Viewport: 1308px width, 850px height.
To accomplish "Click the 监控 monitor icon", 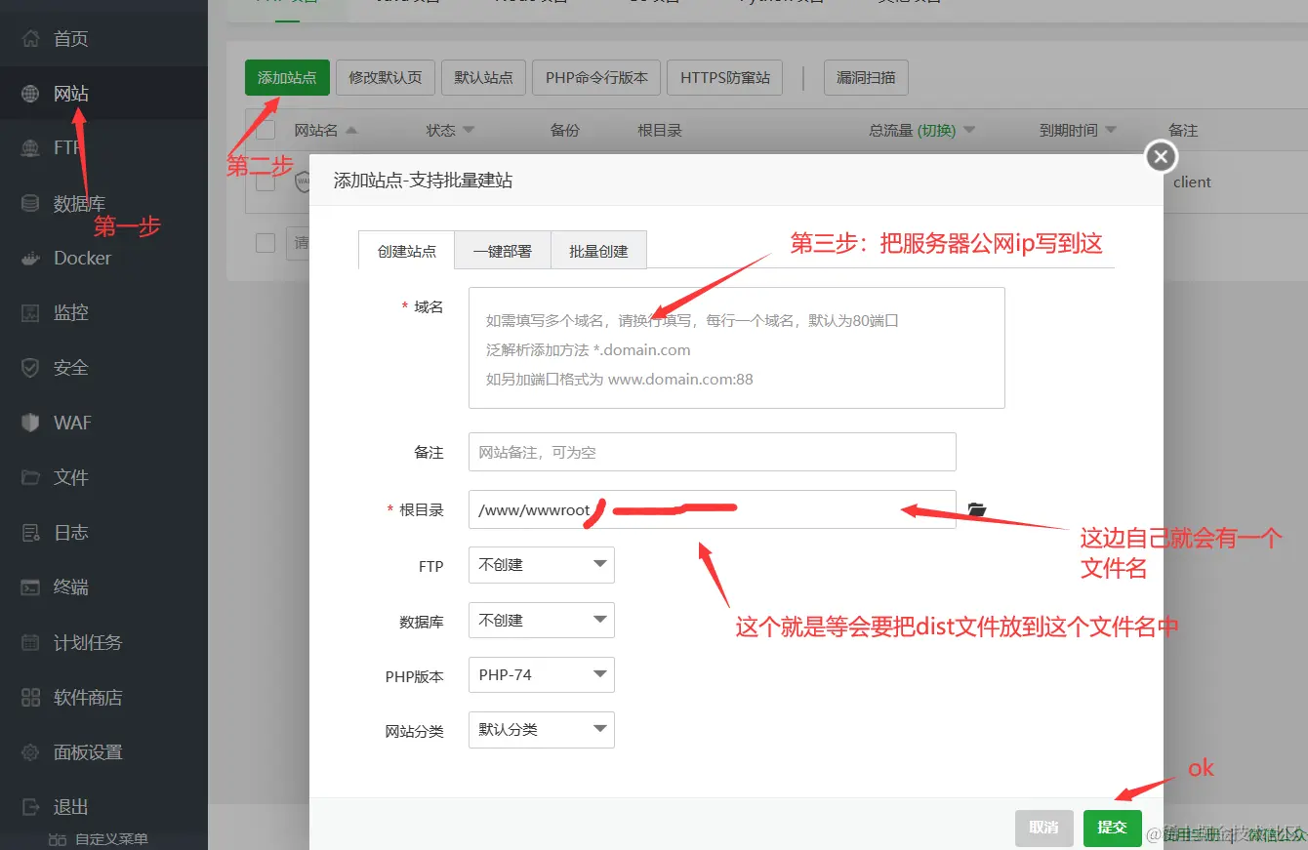I will (32, 313).
